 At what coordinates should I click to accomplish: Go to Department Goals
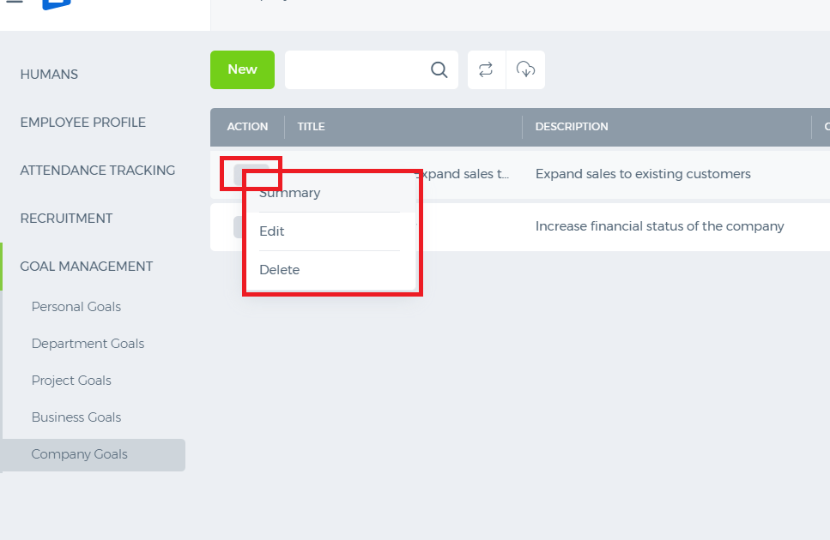(x=88, y=344)
